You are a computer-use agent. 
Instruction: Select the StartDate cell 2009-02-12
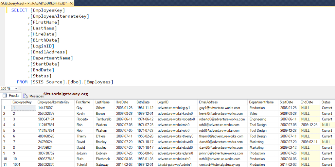289,148
